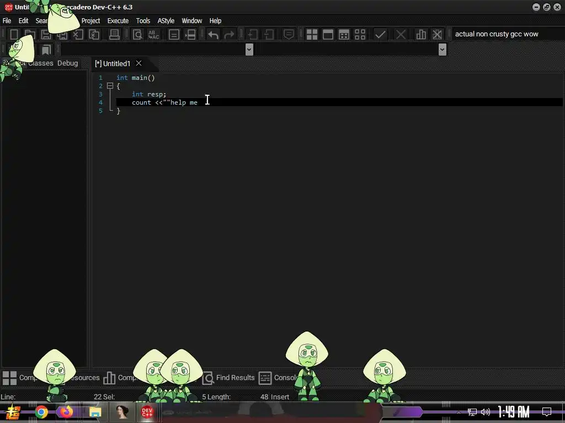565x423 pixels.
Task: Switch to the Console bottom tab
Action: click(286, 378)
